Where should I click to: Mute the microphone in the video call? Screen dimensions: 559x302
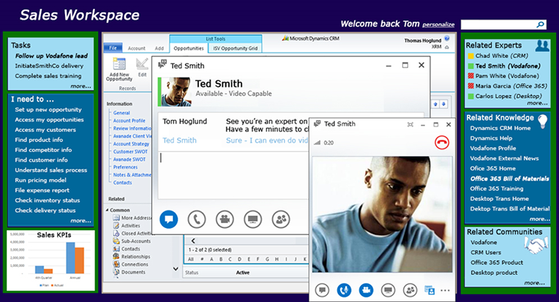(x=343, y=290)
